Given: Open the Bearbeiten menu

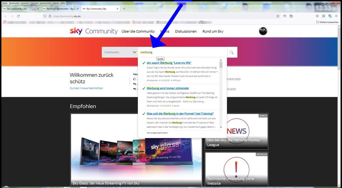Looking at the screenshot, I should (x=14, y=3).
